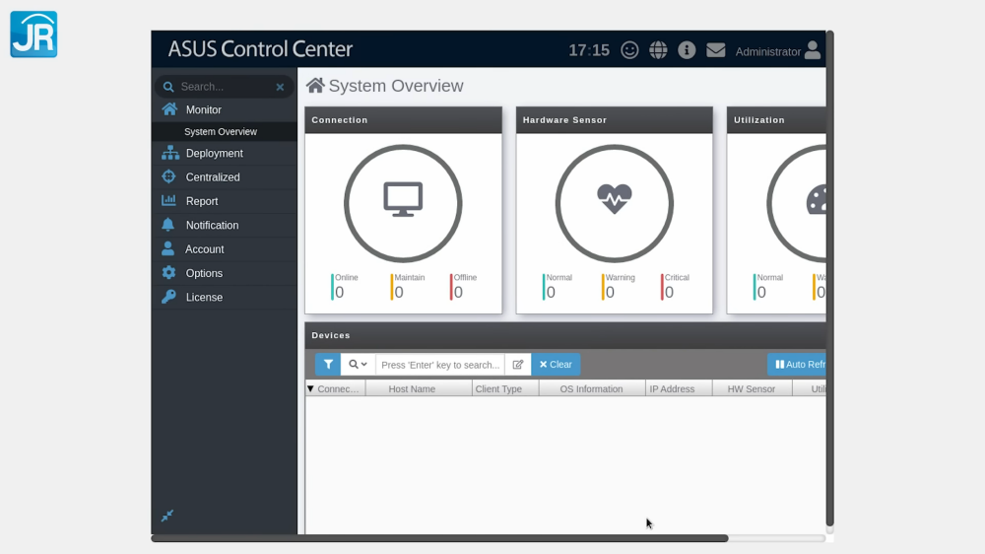Click the Administrator user icon
The image size is (985, 554).
(812, 50)
